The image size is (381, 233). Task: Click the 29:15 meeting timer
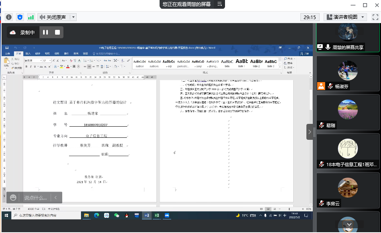pyautogui.click(x=310, y=17)
